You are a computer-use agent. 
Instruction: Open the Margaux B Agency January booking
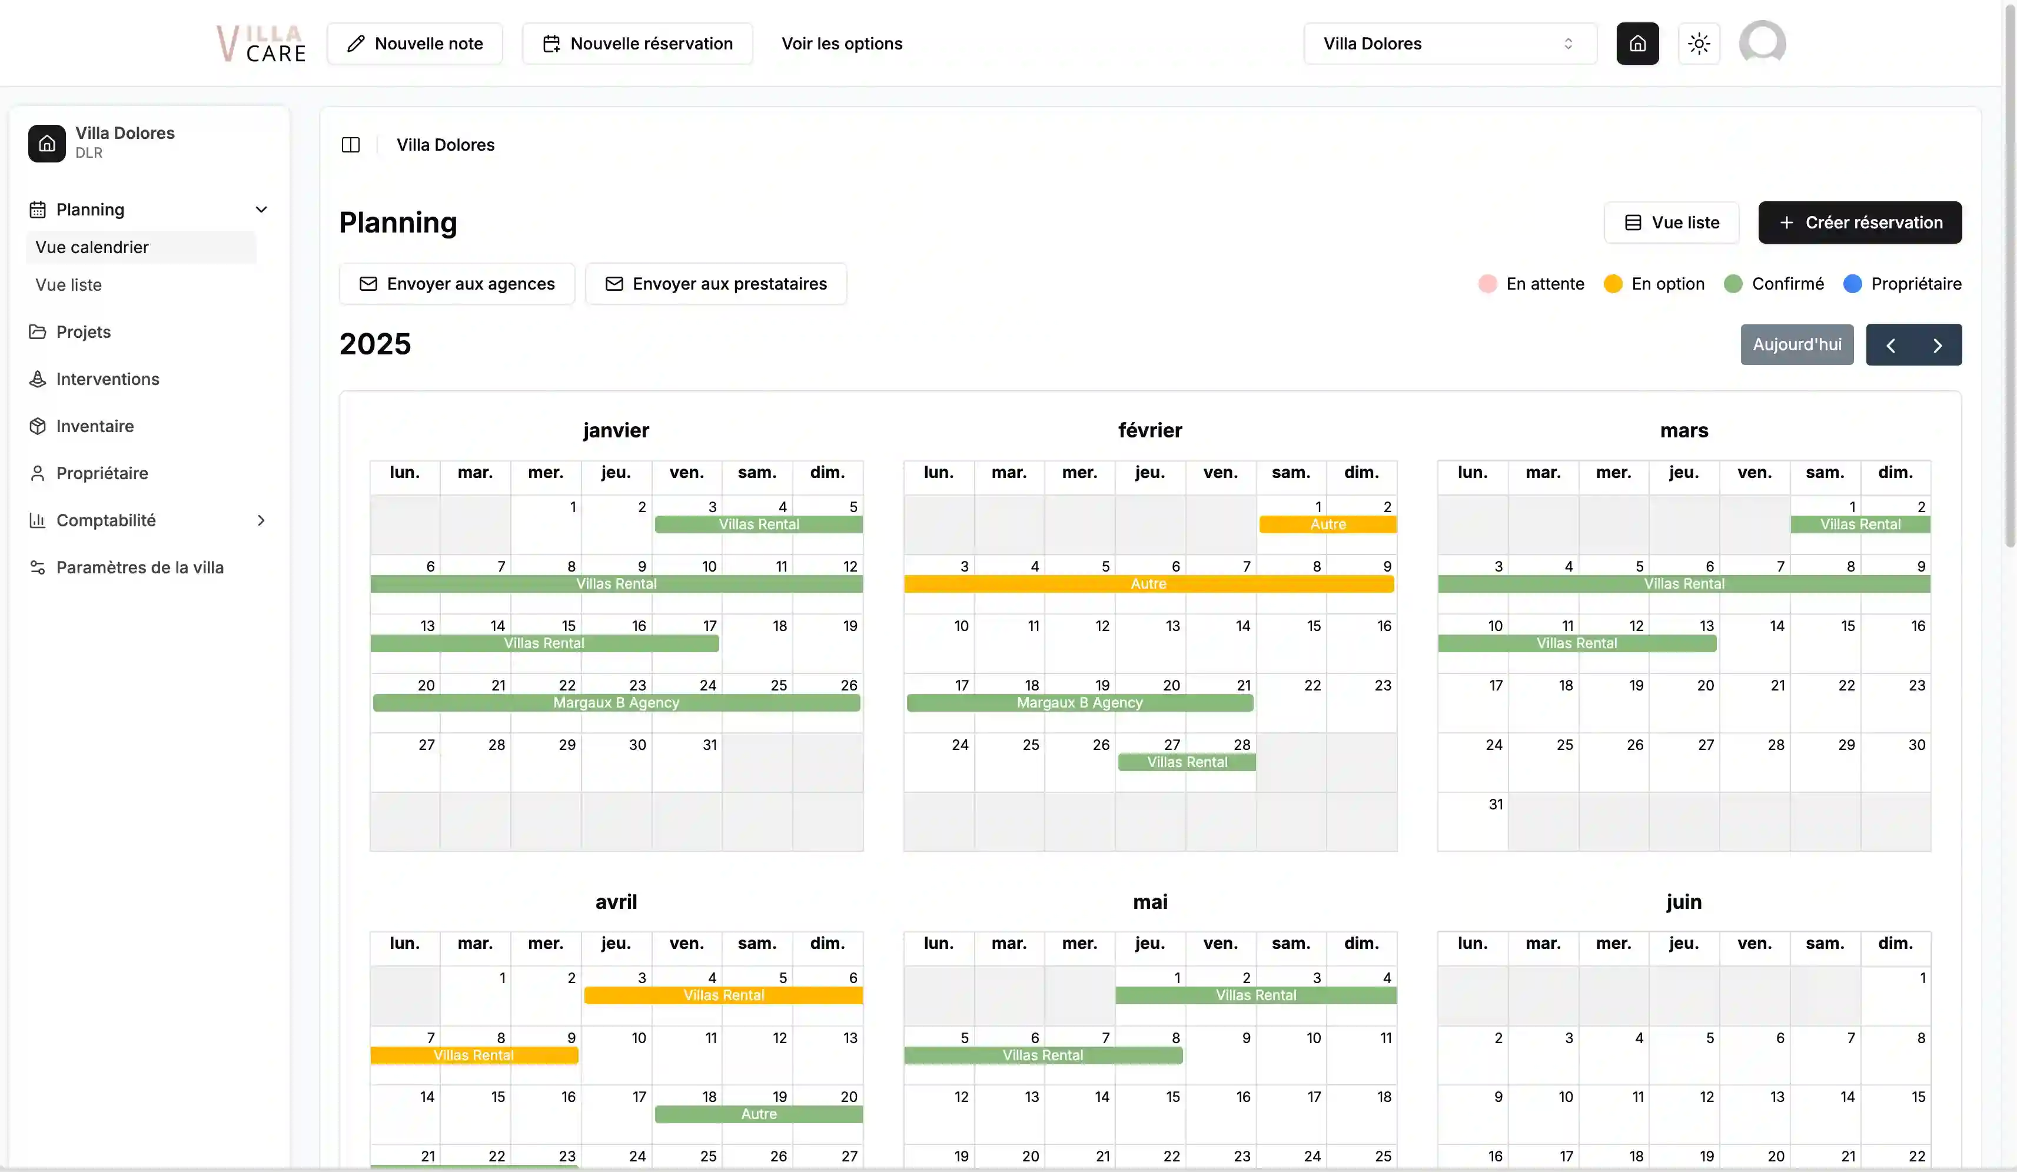pos(616,703)
